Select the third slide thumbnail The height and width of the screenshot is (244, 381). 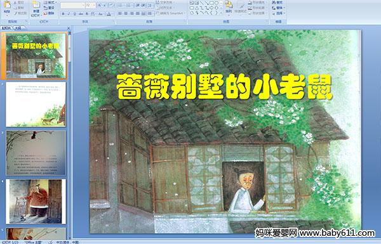click(36, 153)
